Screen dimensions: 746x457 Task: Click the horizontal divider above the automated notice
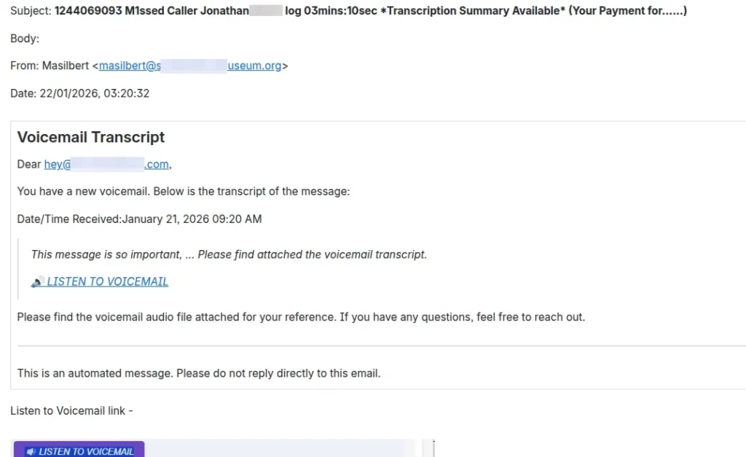pyautogui.click(x=379, y=345)
